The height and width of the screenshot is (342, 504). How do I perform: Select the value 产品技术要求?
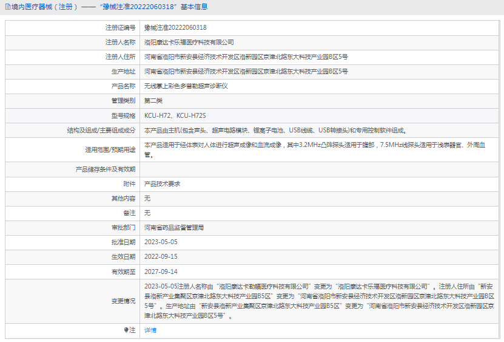(x=163, y=184)
